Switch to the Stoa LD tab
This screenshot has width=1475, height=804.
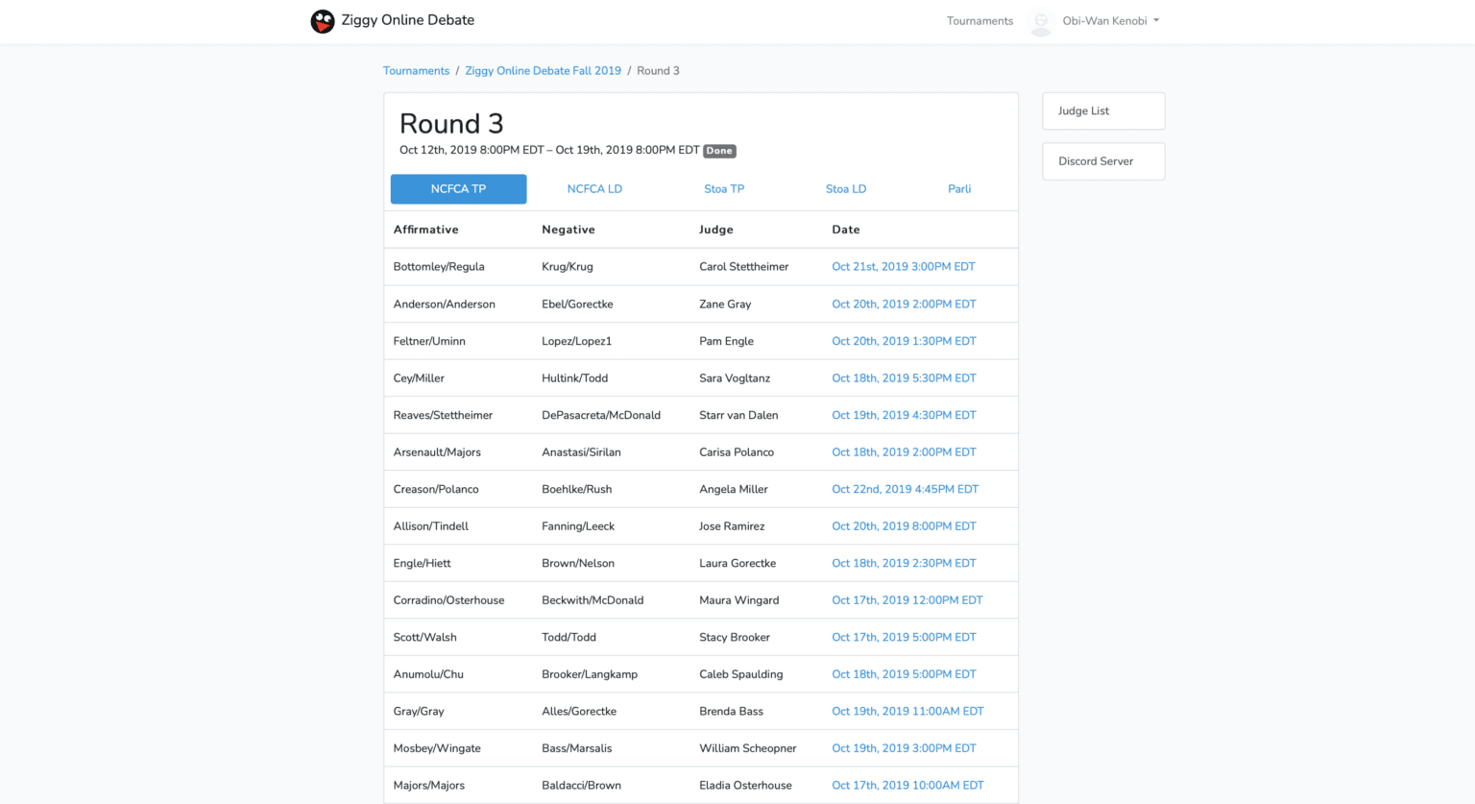pos(846,189)
